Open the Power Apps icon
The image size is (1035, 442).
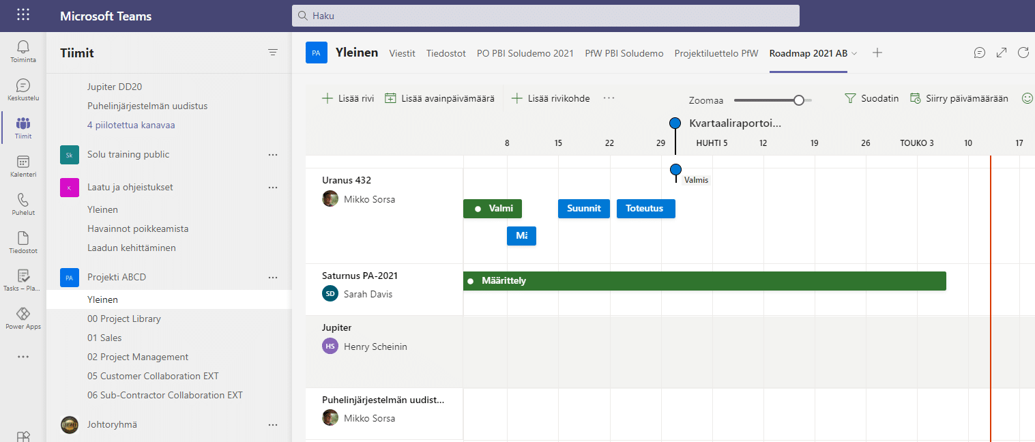pyautogui.click(x=23, y=314)
